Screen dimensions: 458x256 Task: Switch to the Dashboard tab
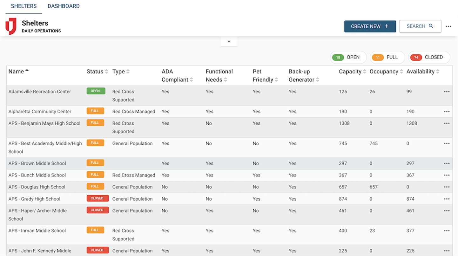64,6
